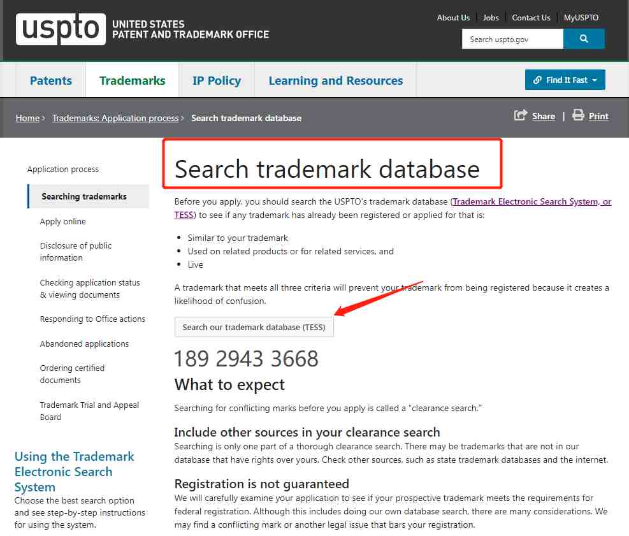The width and height of the screenshot is (629, 536).
Task: Open Ordering certified documents link
Action: coord(72,374)
